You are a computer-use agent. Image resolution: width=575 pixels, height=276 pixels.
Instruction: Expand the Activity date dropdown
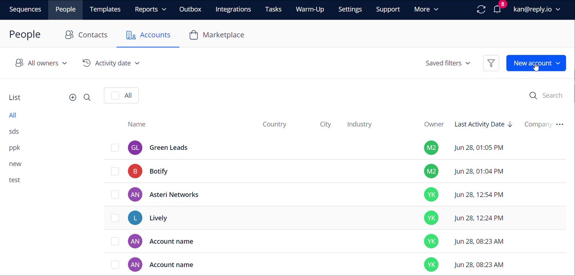(111, 63)
